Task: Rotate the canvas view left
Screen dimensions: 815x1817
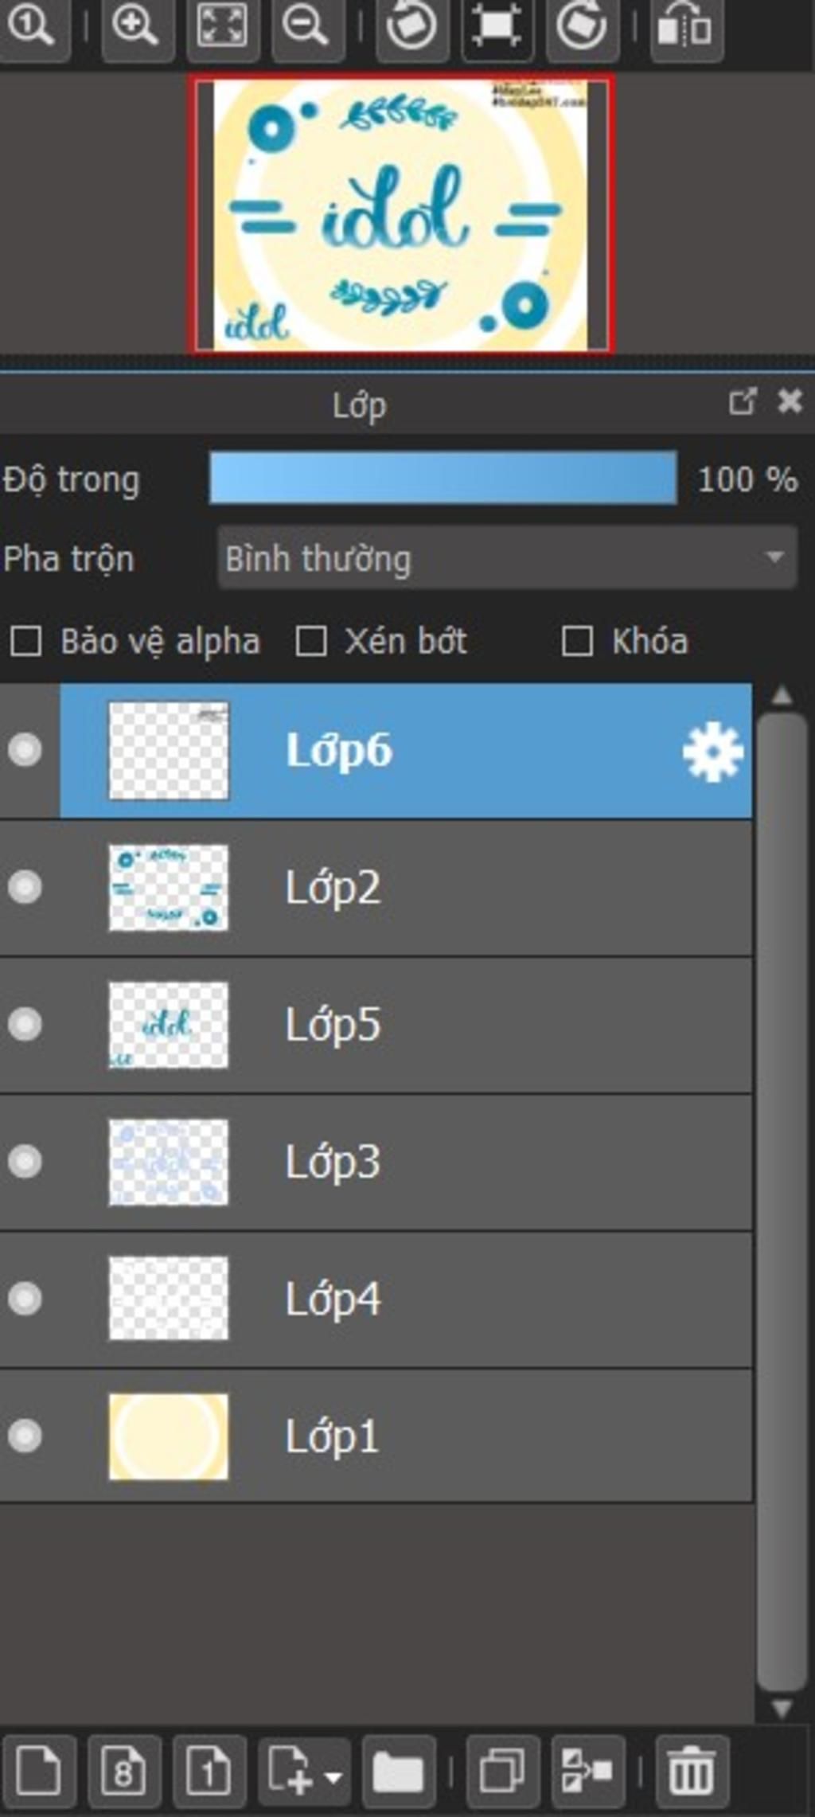Action: click(x=411, y=27)
